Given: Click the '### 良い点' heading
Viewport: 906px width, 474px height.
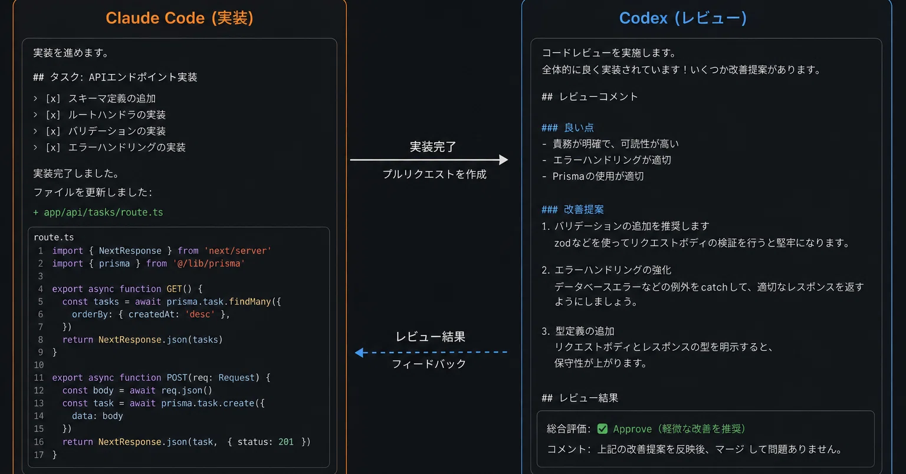Looking at the screenshot, I should 567,127.
